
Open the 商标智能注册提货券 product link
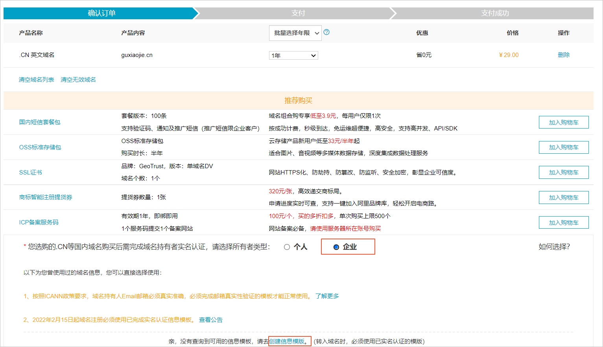(46, 197)
